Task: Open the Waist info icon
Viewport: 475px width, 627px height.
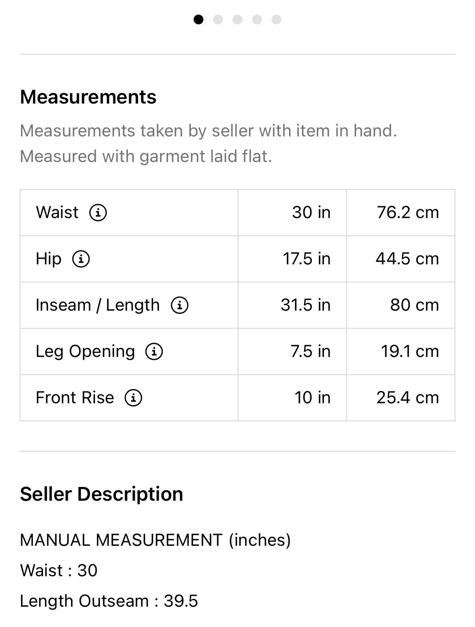Action: point(98,212)
